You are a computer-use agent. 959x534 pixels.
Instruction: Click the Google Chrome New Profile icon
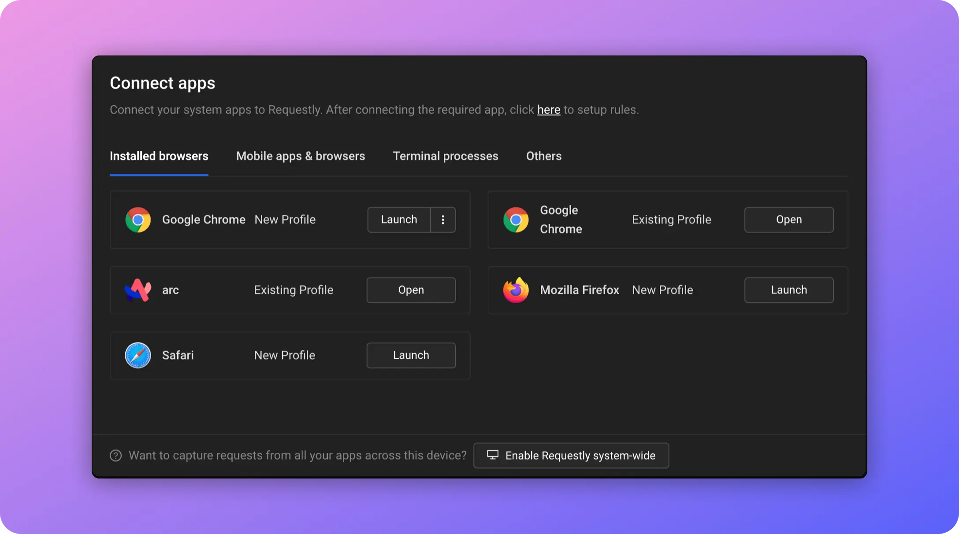138,219
